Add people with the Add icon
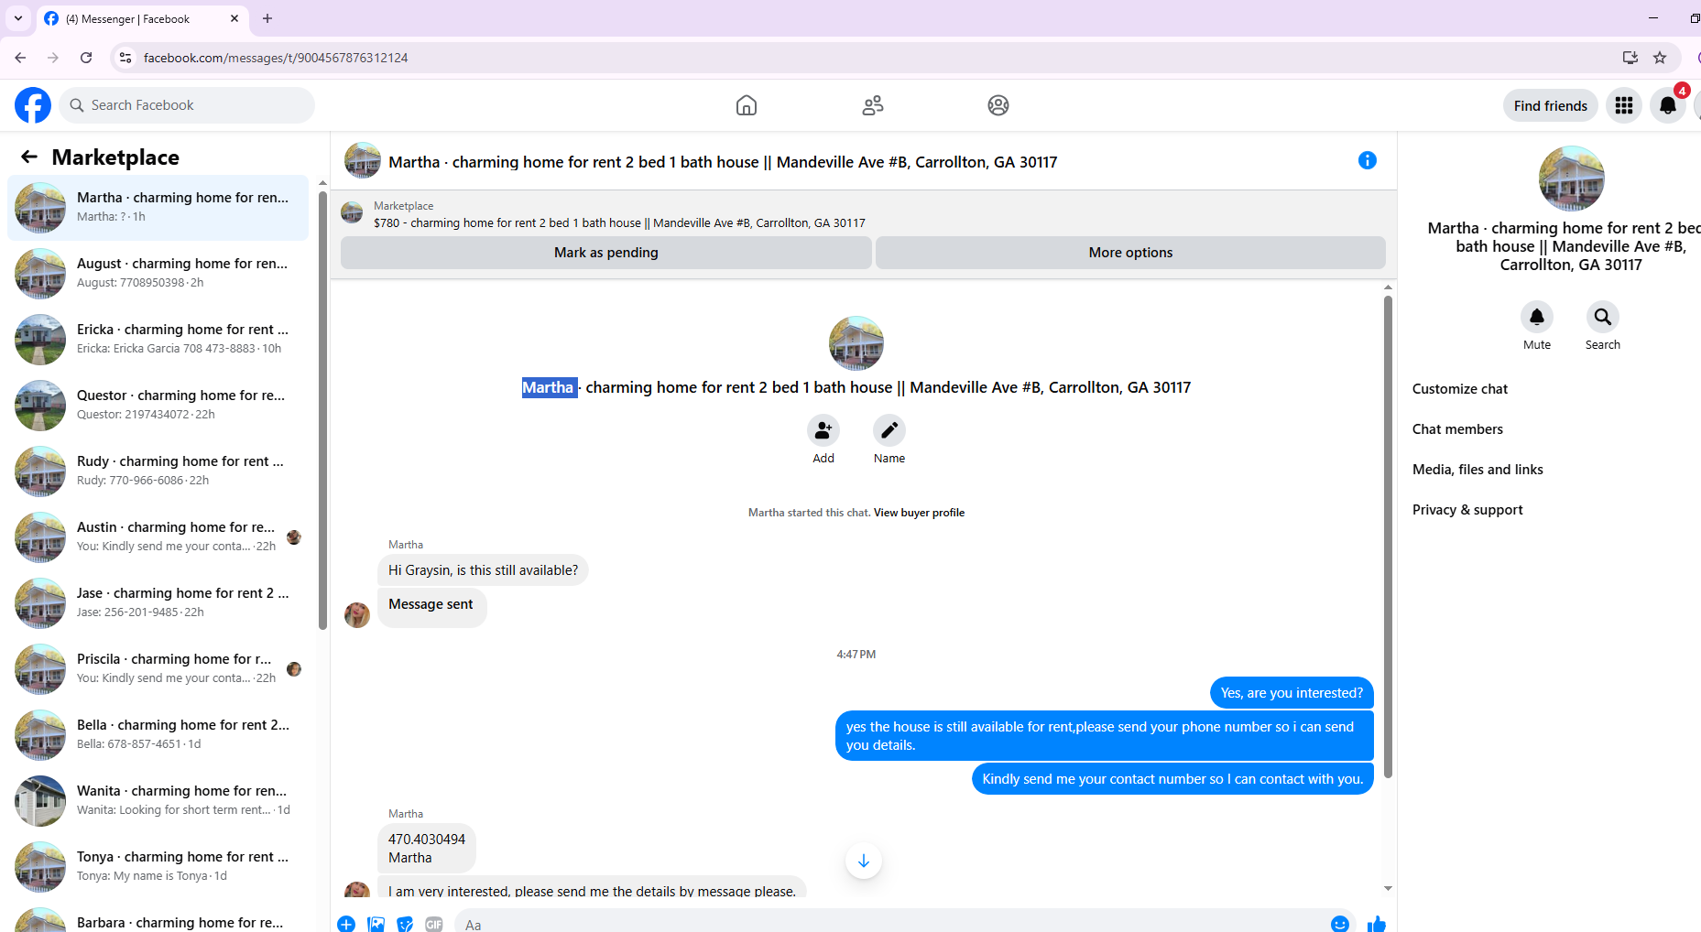Viewport: 1701px width, 932px height. coord(823,430)
